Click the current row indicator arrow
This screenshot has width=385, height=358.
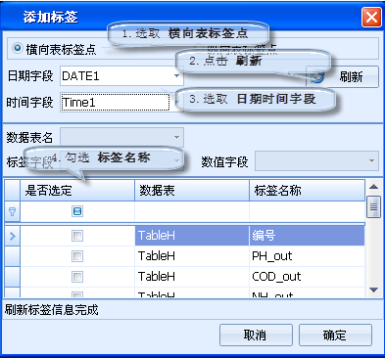pos(13,236)
